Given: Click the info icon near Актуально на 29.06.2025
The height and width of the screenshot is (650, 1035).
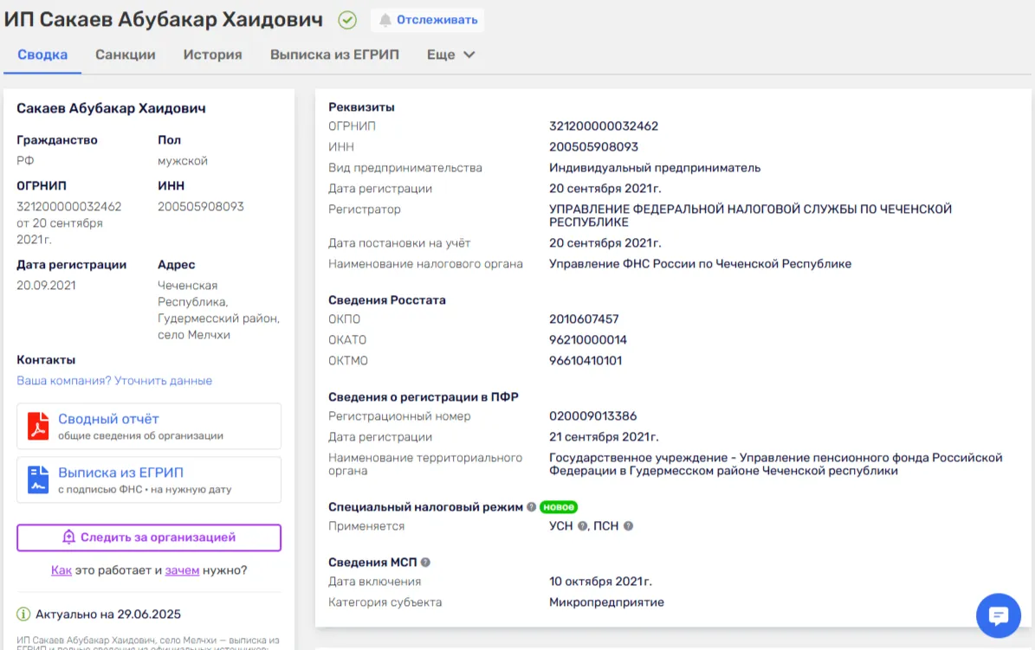Looking at the screenshot, I should coord(23,614).
